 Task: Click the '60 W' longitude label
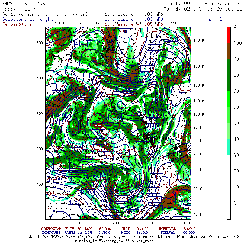(x=198, y=169)
